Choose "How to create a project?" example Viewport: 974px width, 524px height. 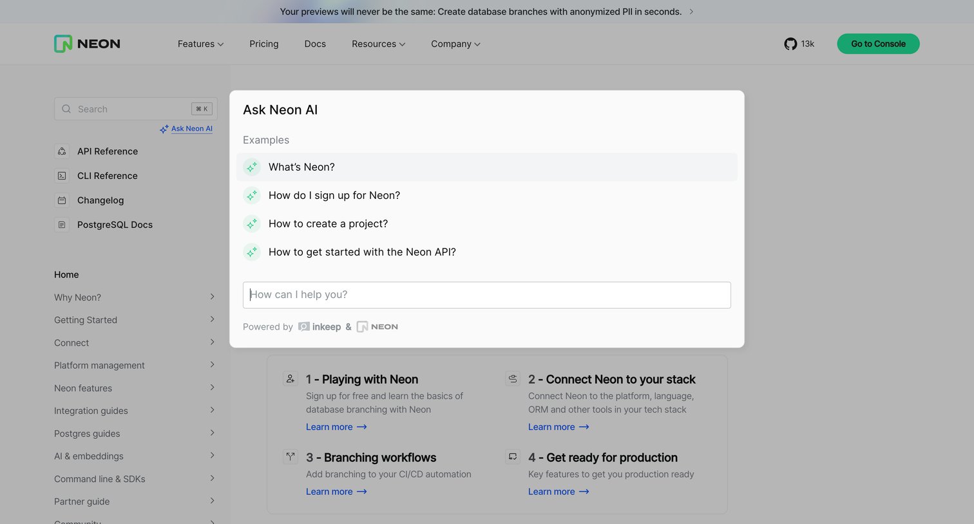[487, 223]
